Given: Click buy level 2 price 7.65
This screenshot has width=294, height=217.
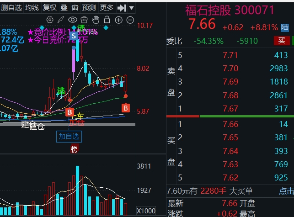Looking at the screenshot, I should (x=230, y=138).
